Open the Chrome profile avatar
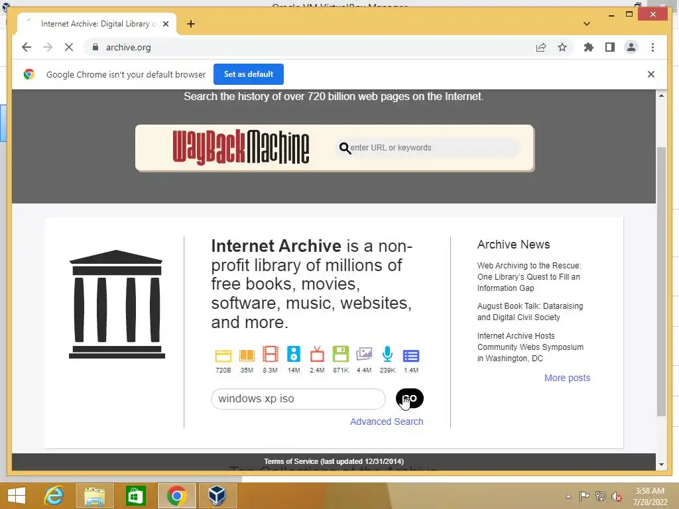 click(631, 47)
